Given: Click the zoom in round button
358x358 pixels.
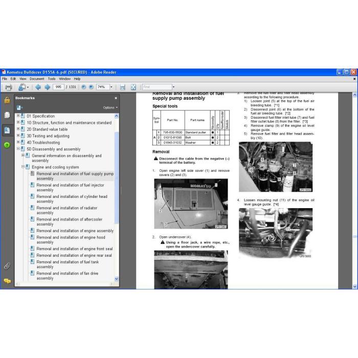Looking at the screenshot, I should (x=91, y=87).
